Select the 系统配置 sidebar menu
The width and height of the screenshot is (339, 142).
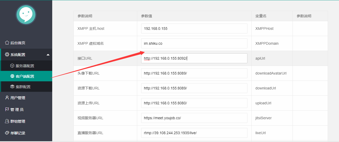pyautogui.click(x=26, y=55)
